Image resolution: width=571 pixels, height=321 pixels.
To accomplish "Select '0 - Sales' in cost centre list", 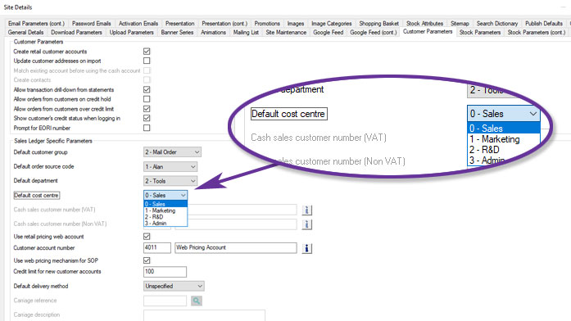I will click(165, 204).
